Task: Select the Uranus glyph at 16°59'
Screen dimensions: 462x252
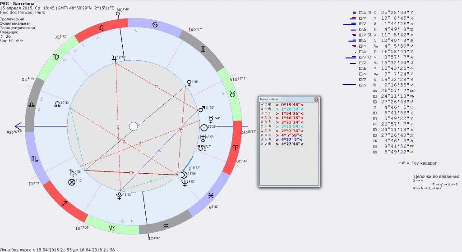Action: 203,138
